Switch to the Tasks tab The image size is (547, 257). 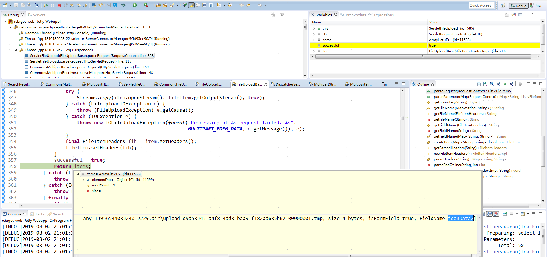37,214
